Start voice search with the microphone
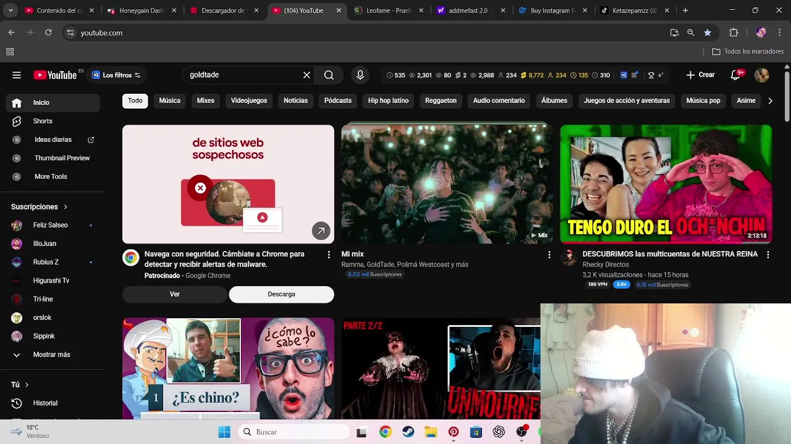791x444 pixels. point(360,75)
